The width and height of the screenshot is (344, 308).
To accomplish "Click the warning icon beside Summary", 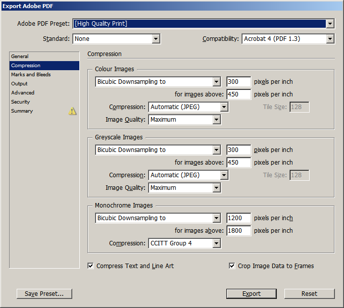I will [73, 111].
